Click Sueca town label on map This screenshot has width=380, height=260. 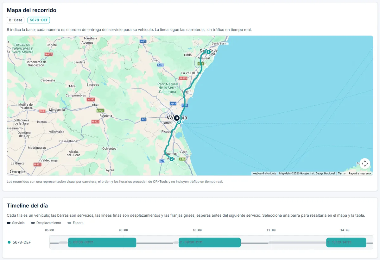pyautogui.click(x=183, y=152)
